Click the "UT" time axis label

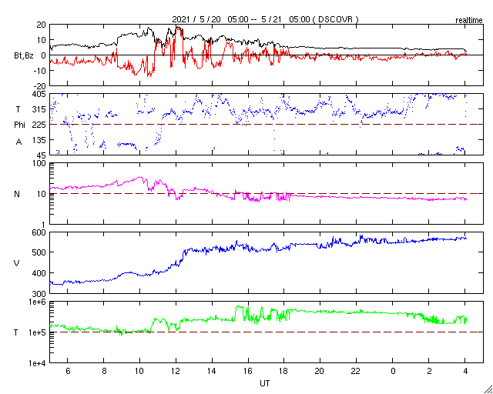(265, 383)
